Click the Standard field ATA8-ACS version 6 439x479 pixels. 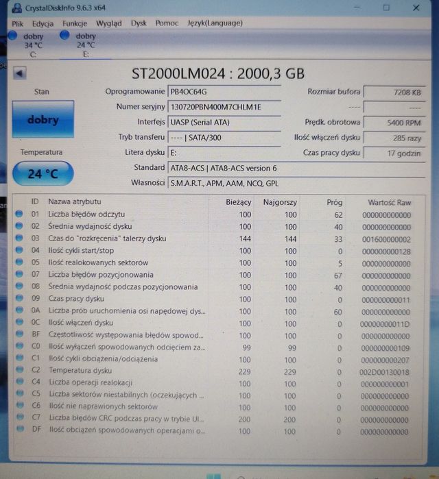pyautogui.click(x=296, y=168)
